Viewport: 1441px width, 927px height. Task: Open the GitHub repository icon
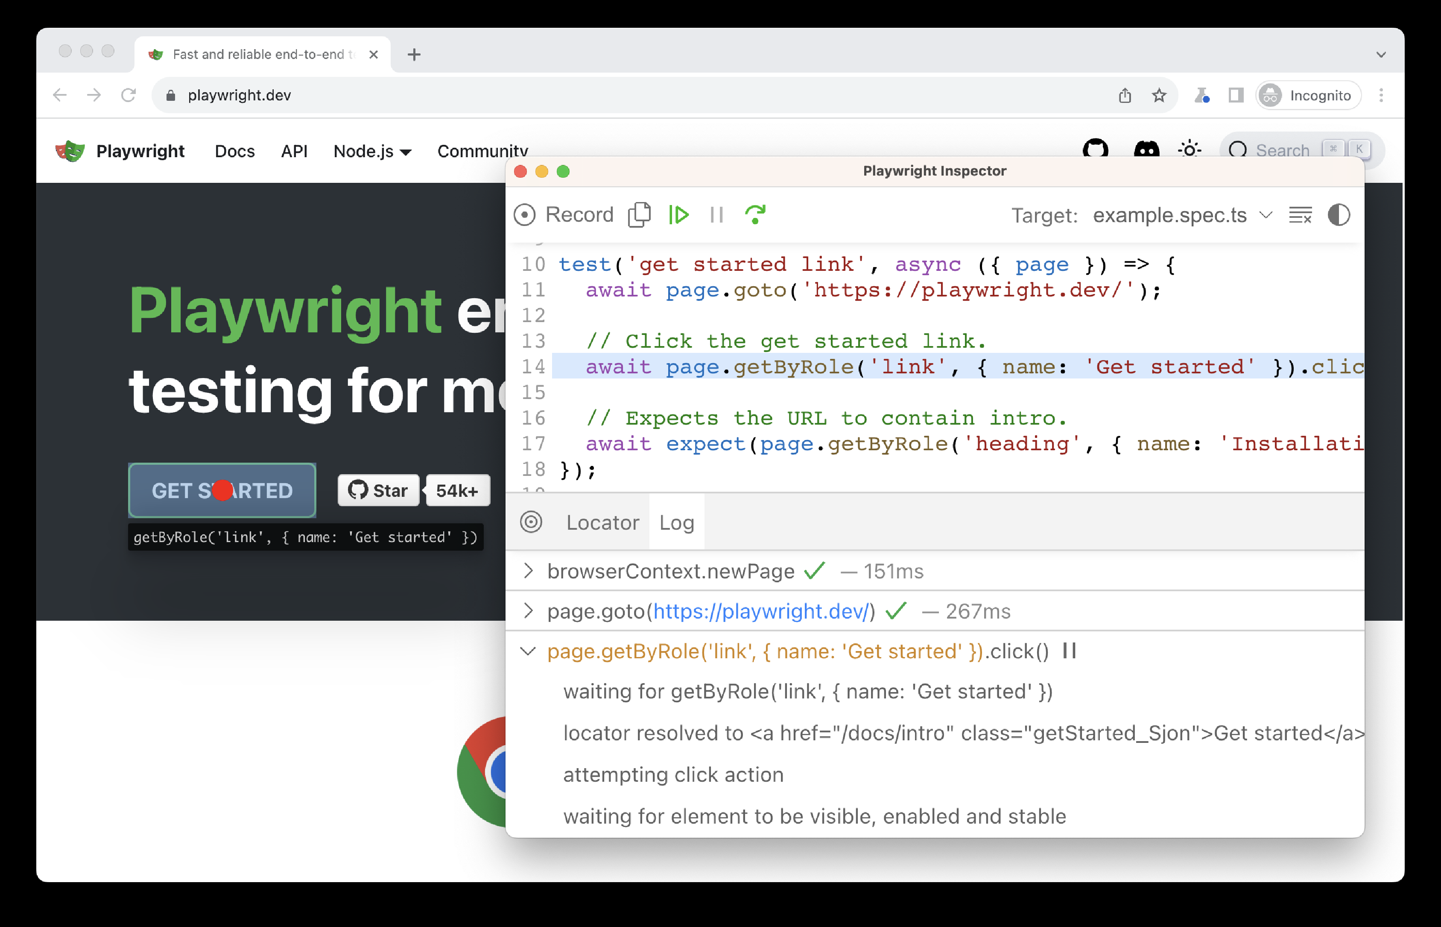(1095, 149)
